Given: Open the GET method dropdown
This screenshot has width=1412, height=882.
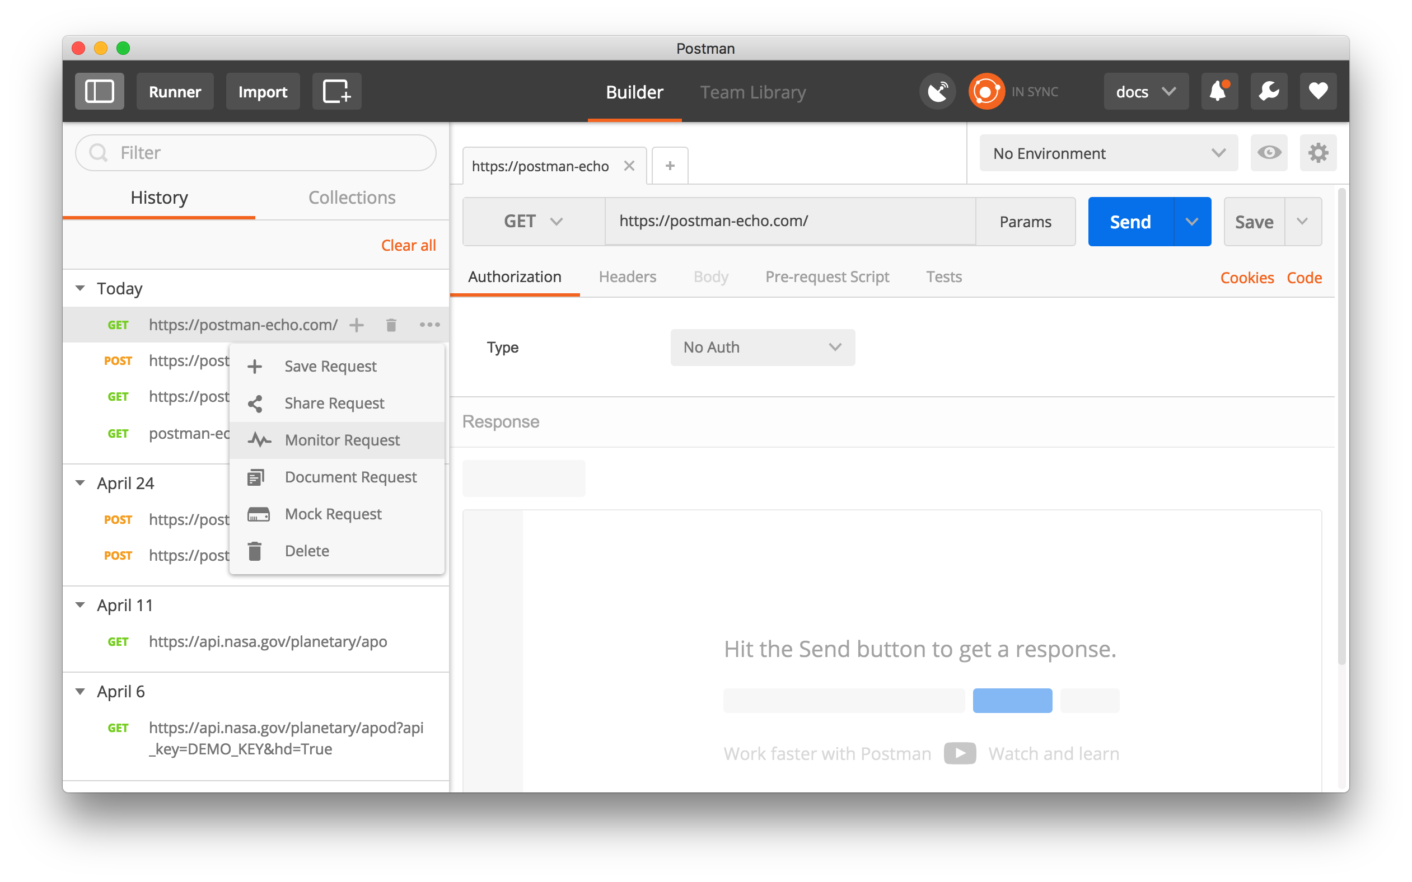Looking at the screenshot, I should (x=534, y=222).
